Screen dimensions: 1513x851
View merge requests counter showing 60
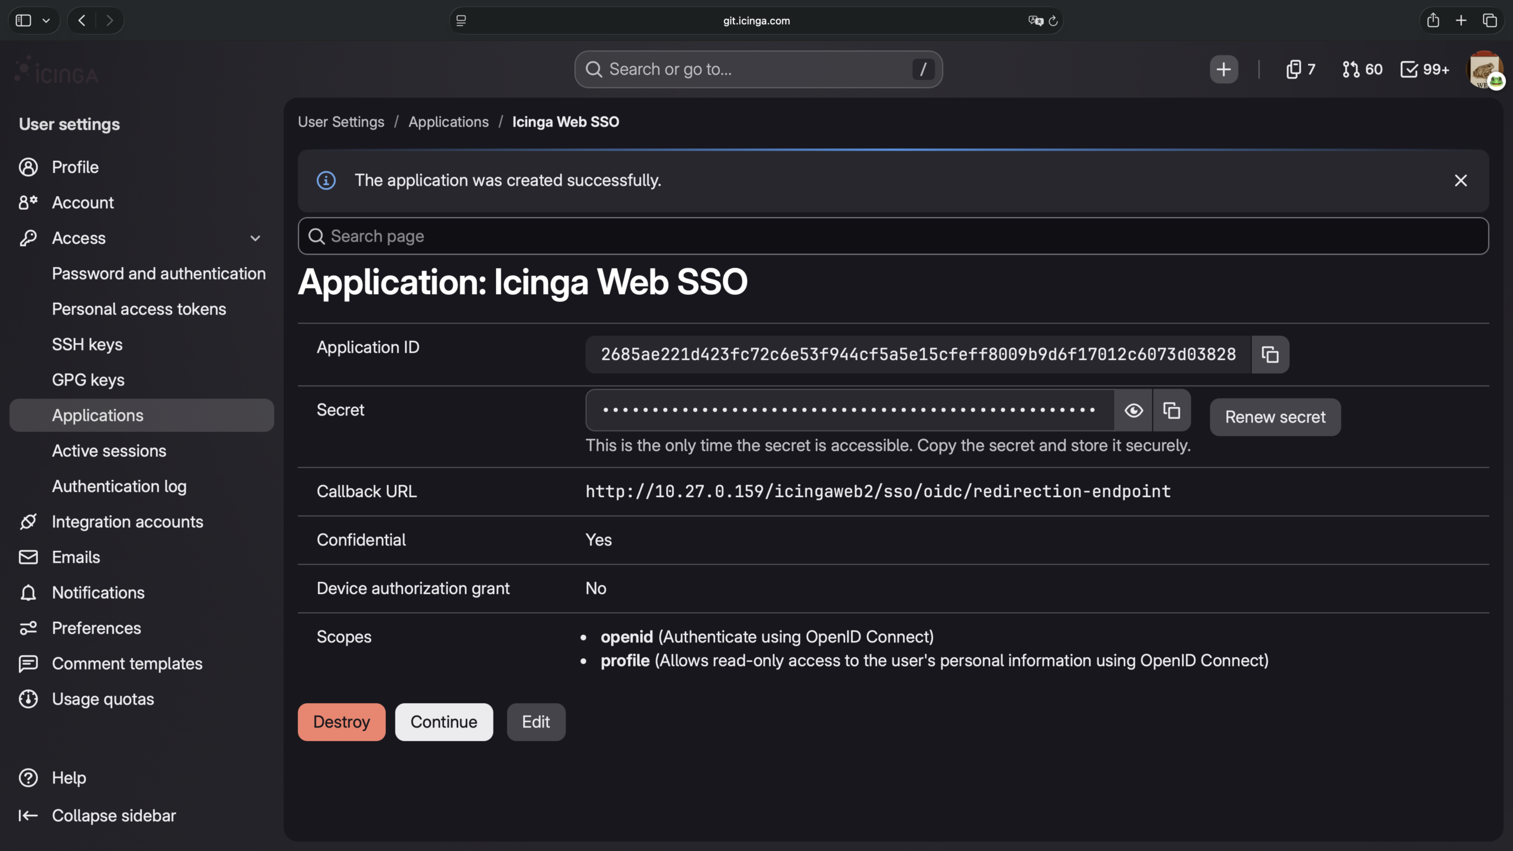[x=1362, y=69]
